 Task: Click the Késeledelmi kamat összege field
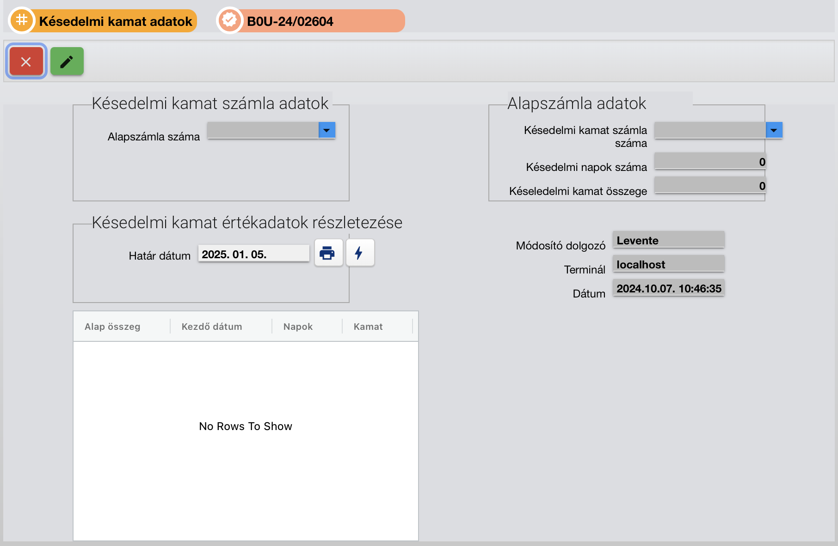pos(710,185)
